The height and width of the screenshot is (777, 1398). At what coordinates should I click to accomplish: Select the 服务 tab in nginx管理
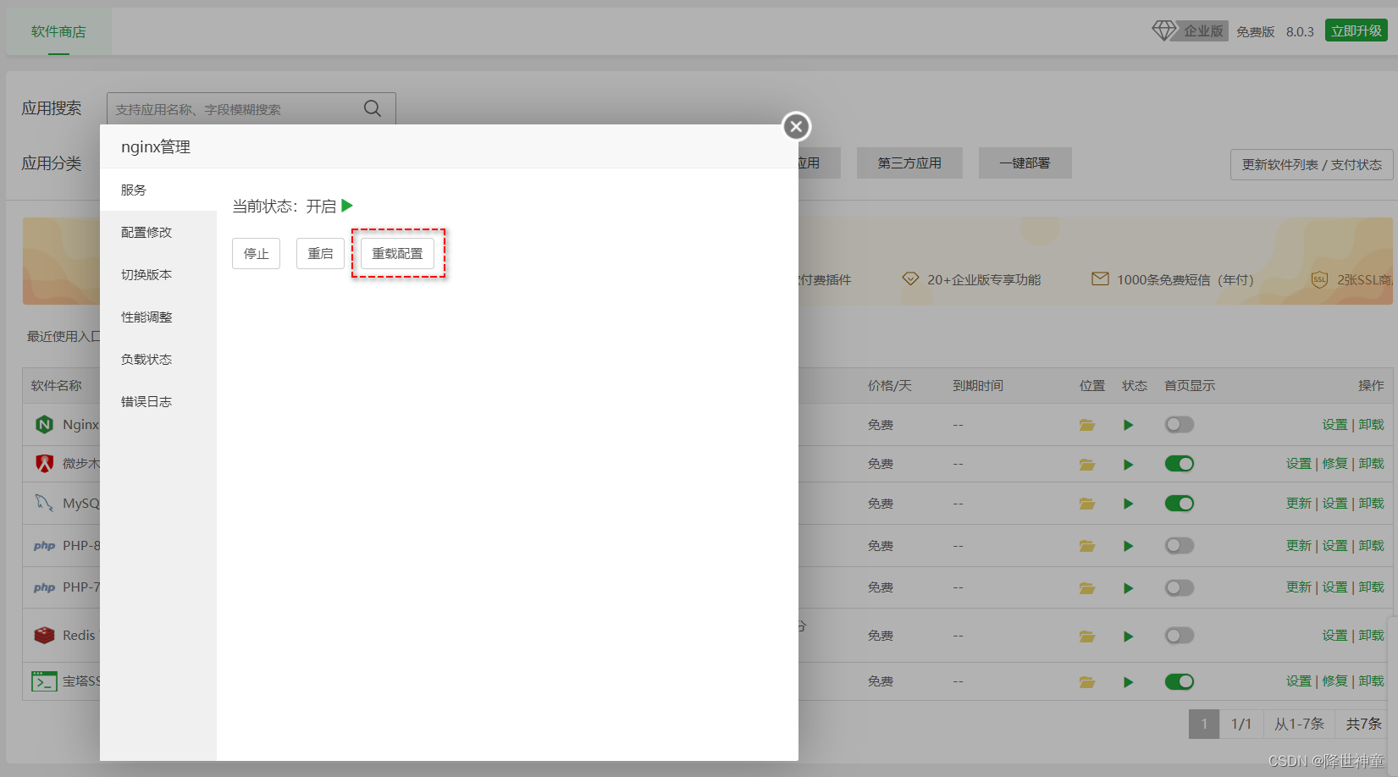[158, 190]
